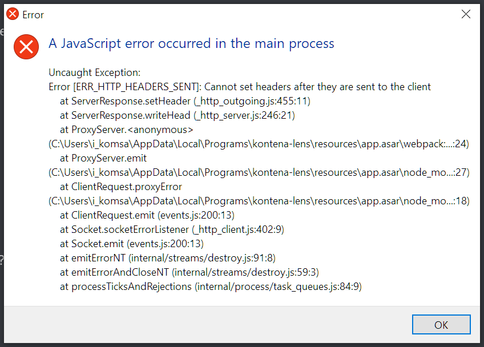Click the small error icon in title bar

coord(12,14)
